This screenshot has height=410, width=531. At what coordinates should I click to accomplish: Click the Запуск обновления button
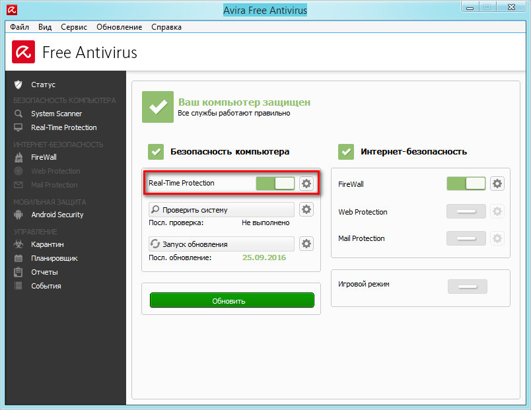point(221,244)
